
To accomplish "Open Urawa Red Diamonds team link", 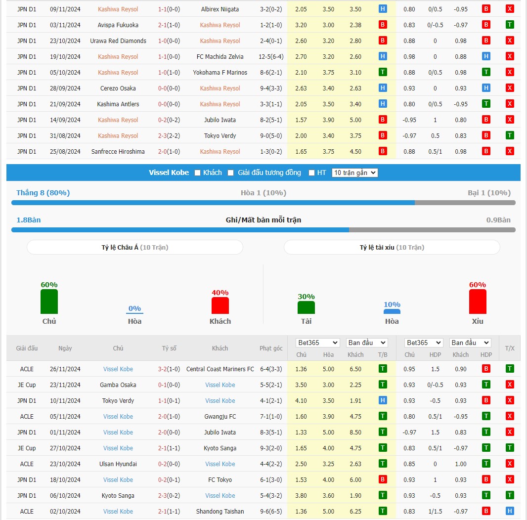I will [x=118, y=41].
